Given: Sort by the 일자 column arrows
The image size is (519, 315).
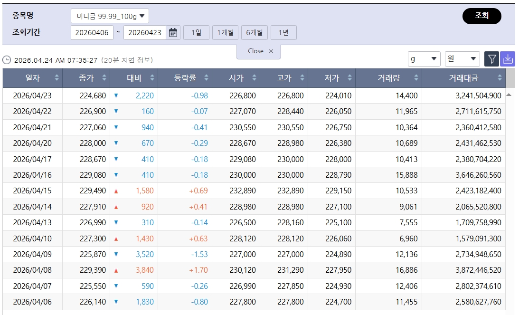Looking at the screenshot, I should [x=57, y=78].
